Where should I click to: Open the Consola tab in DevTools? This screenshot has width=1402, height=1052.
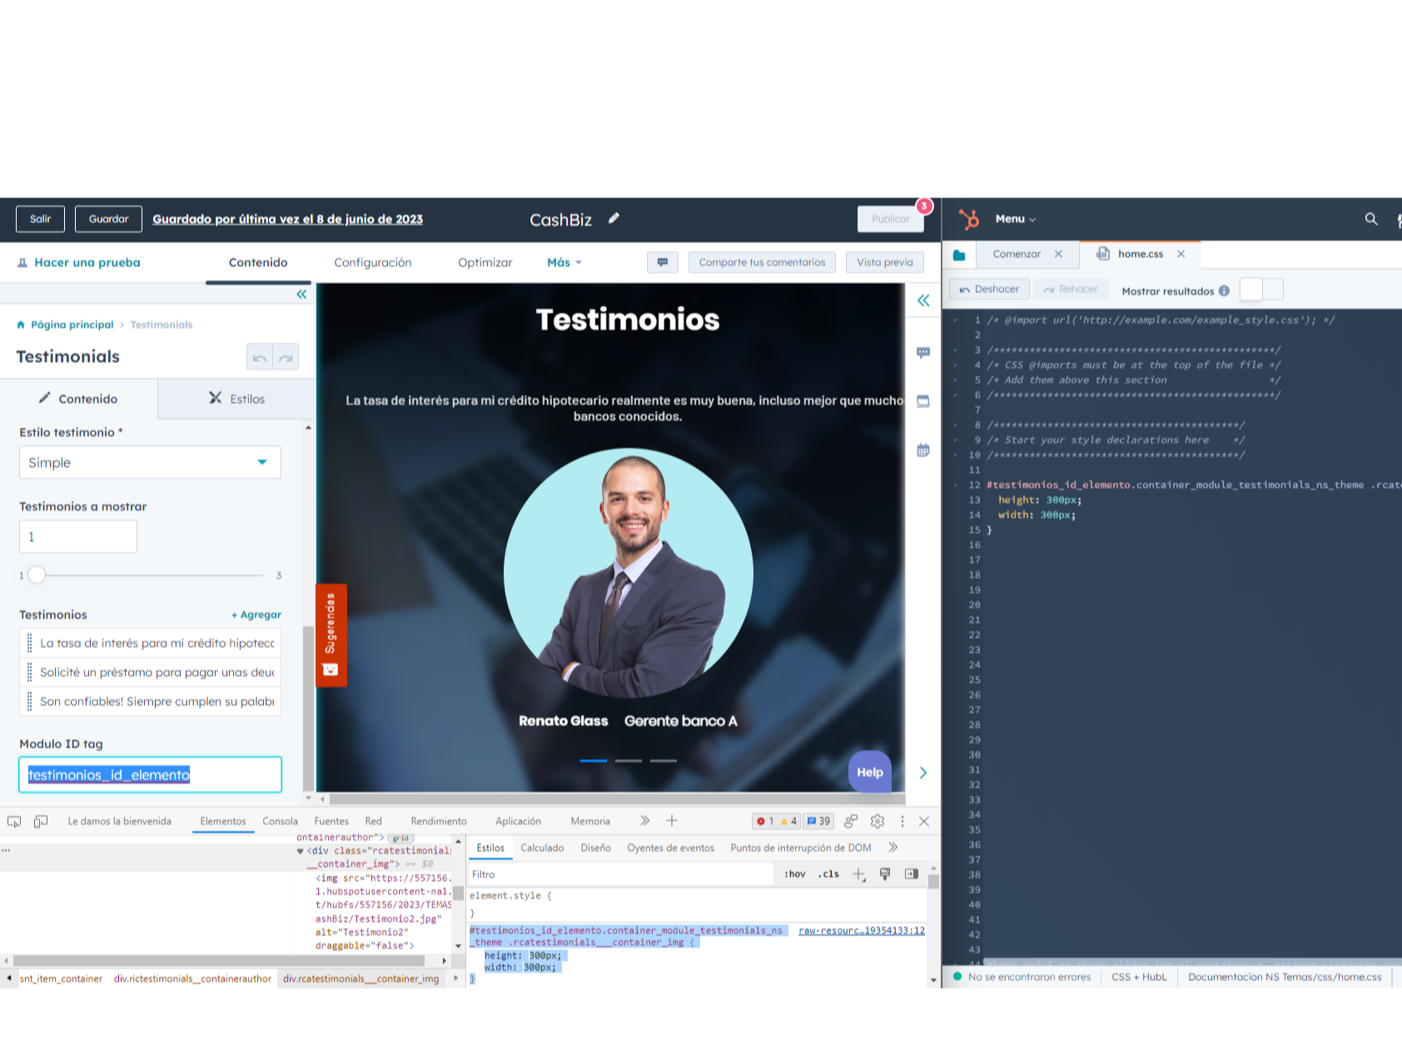click(280, 821)
